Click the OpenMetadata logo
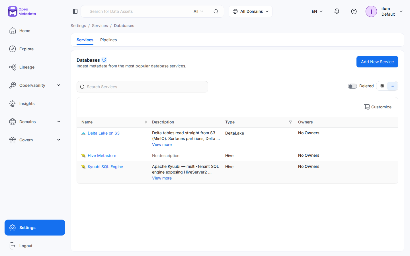The image size is (410, 256). (22, 11)
